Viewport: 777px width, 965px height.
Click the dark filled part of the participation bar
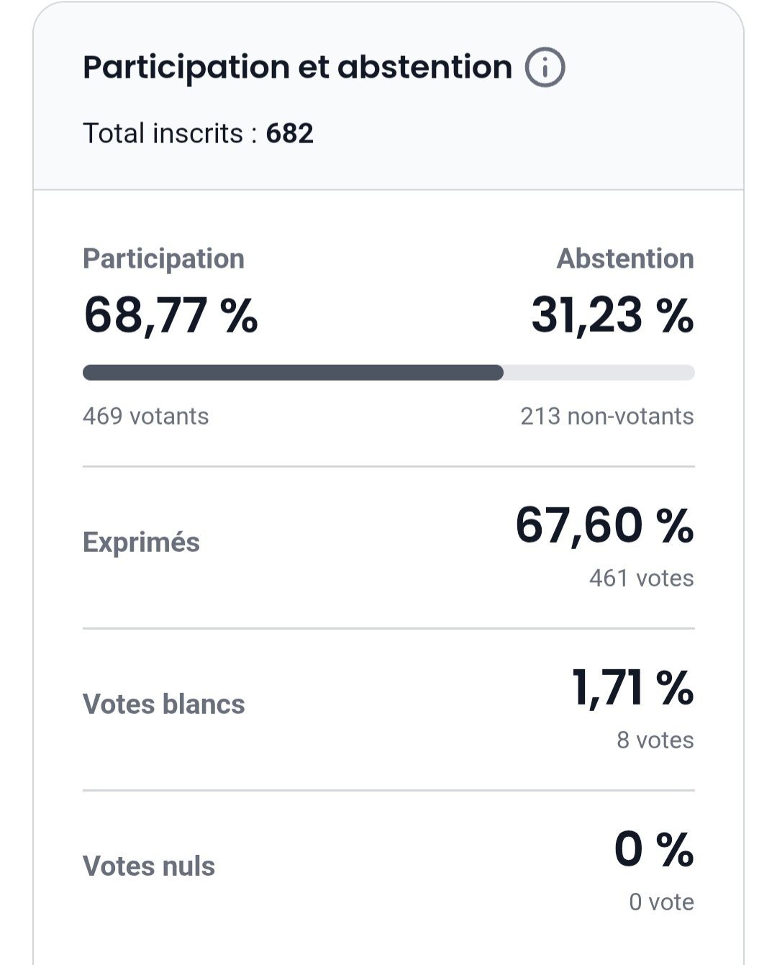(293, 373)
